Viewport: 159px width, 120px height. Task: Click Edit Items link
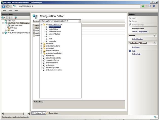pos(136,47)
